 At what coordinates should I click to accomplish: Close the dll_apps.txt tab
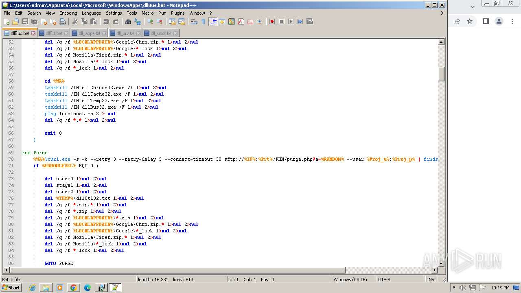[104, 33]
